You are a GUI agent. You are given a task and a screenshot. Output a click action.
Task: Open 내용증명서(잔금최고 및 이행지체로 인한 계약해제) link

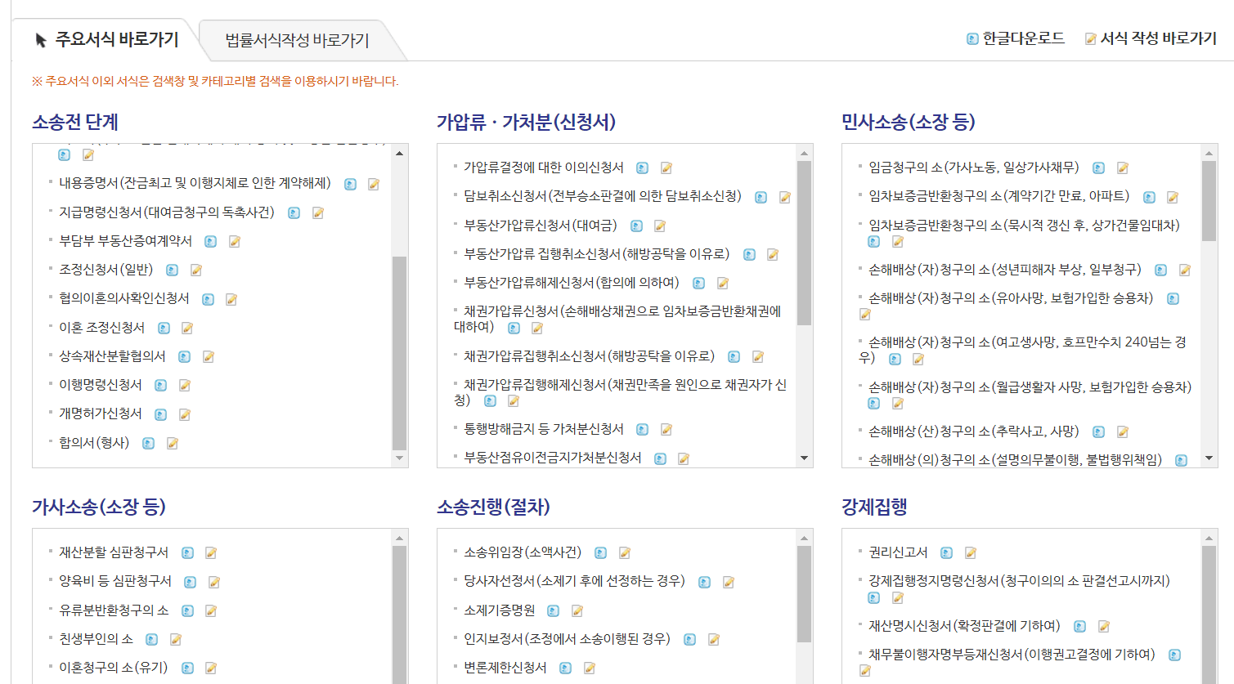coord(195,183)
